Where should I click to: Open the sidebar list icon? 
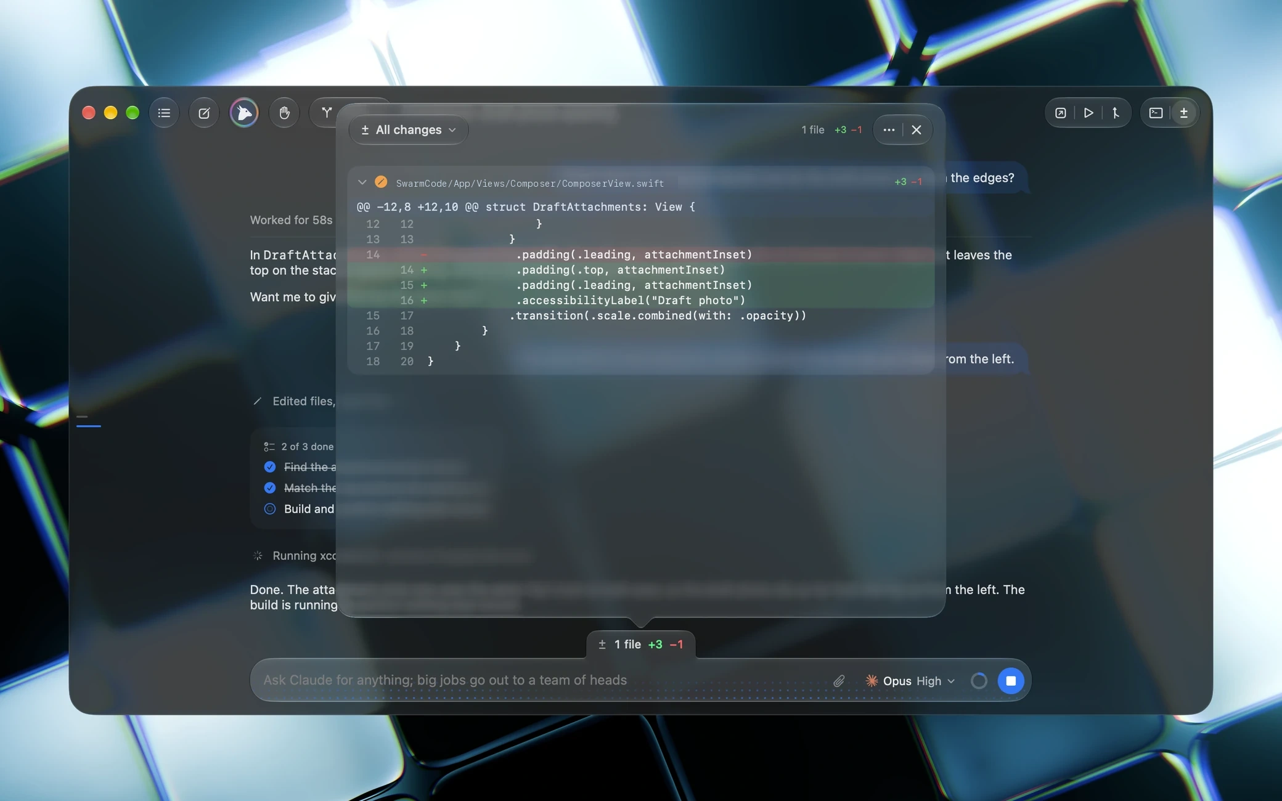click(x=164, y=113)
